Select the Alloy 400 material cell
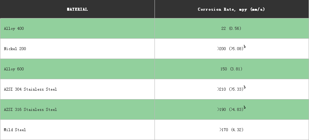The height and width of the screenshot is (140, 309). (x=77, y=28)
